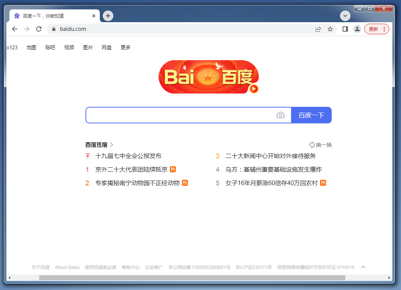Viewport: 401px width, 290px height.
Task: Click the 百度一下 search button
Action: [311, 115]
